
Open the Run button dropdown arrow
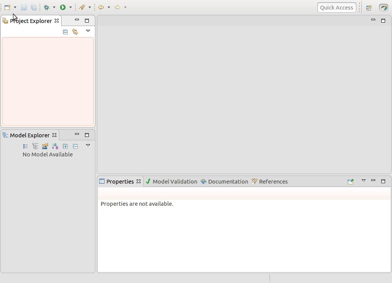70,7
